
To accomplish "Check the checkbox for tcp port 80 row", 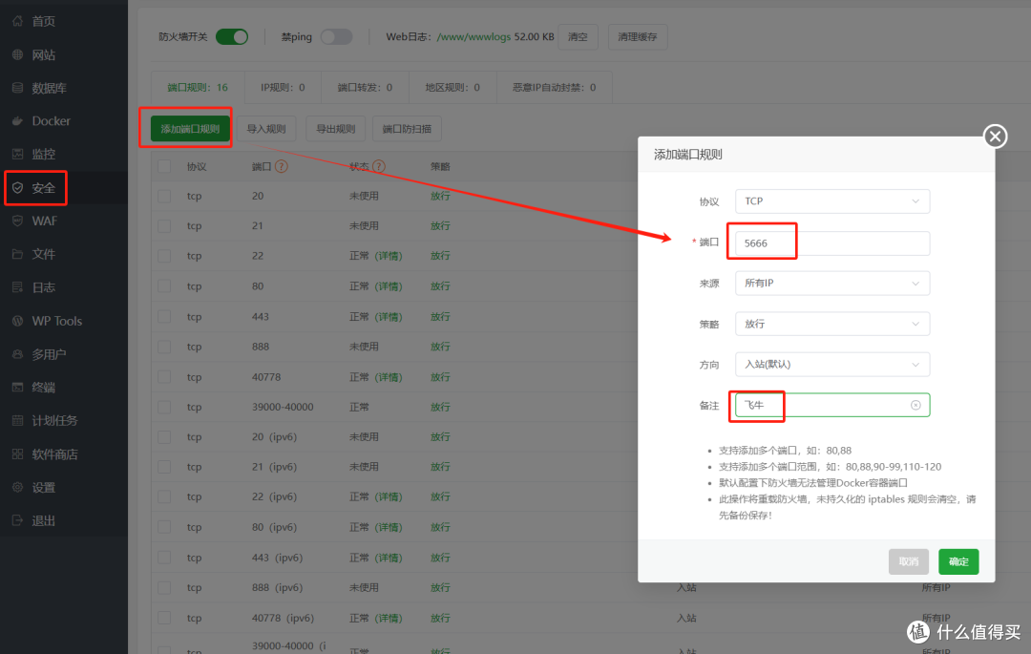I will (x=164, y=285).
